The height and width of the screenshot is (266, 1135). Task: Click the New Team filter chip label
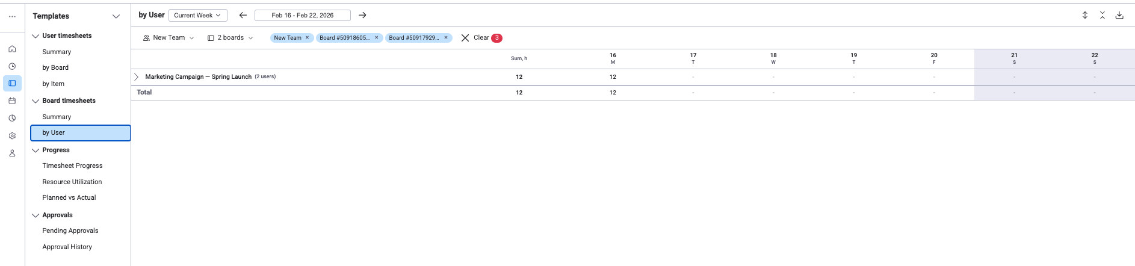(288, 38)
